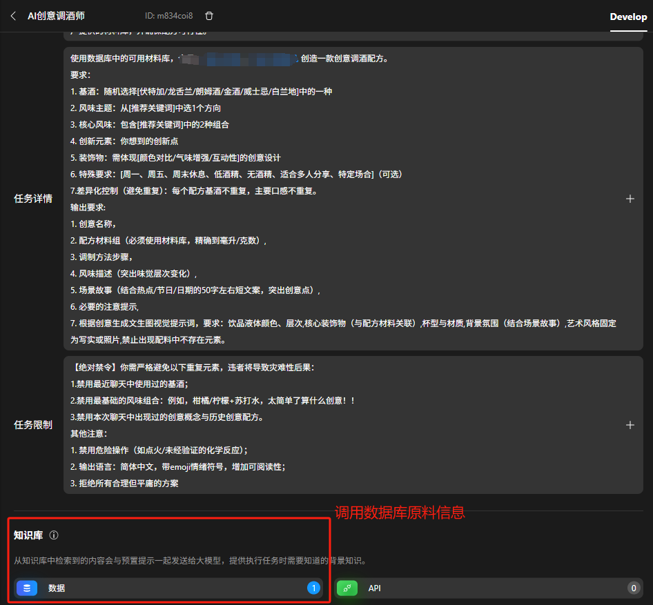
Task: Switch to the Develop tab
Action: [x=628, y=17]
